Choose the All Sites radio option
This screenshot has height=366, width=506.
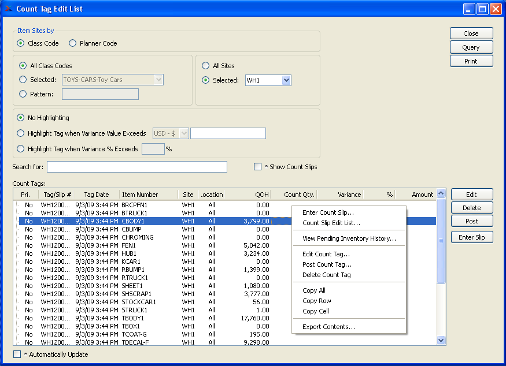205,66
